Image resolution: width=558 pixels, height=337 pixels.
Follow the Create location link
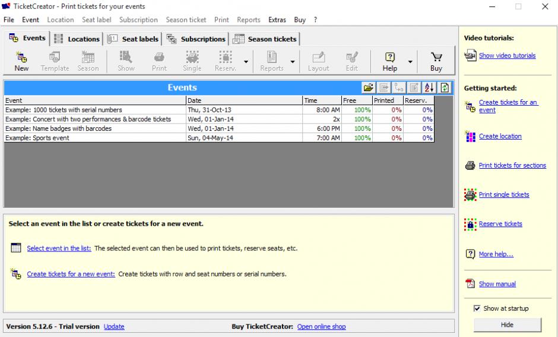[x=500, y=137]
